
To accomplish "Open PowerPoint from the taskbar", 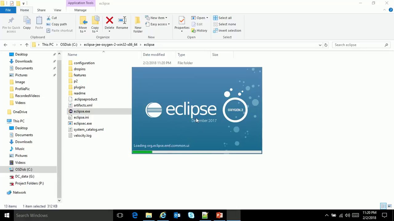I will [219, 215].
